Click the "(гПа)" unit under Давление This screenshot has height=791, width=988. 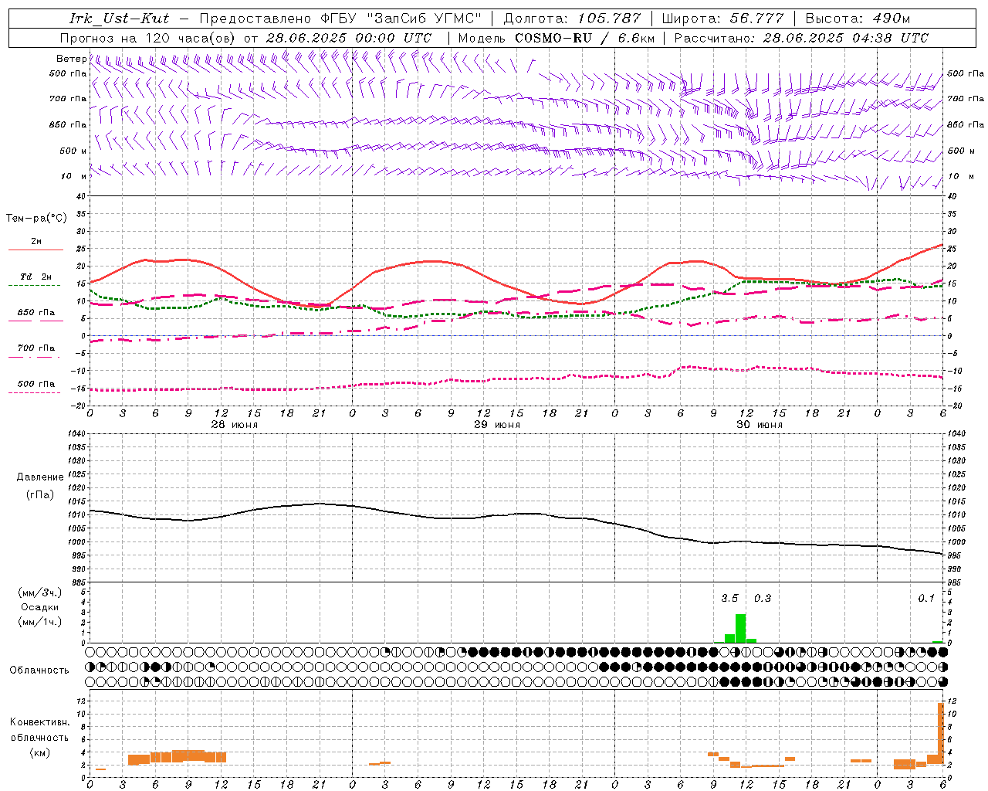pyautogui.click(x=40, y=494)
